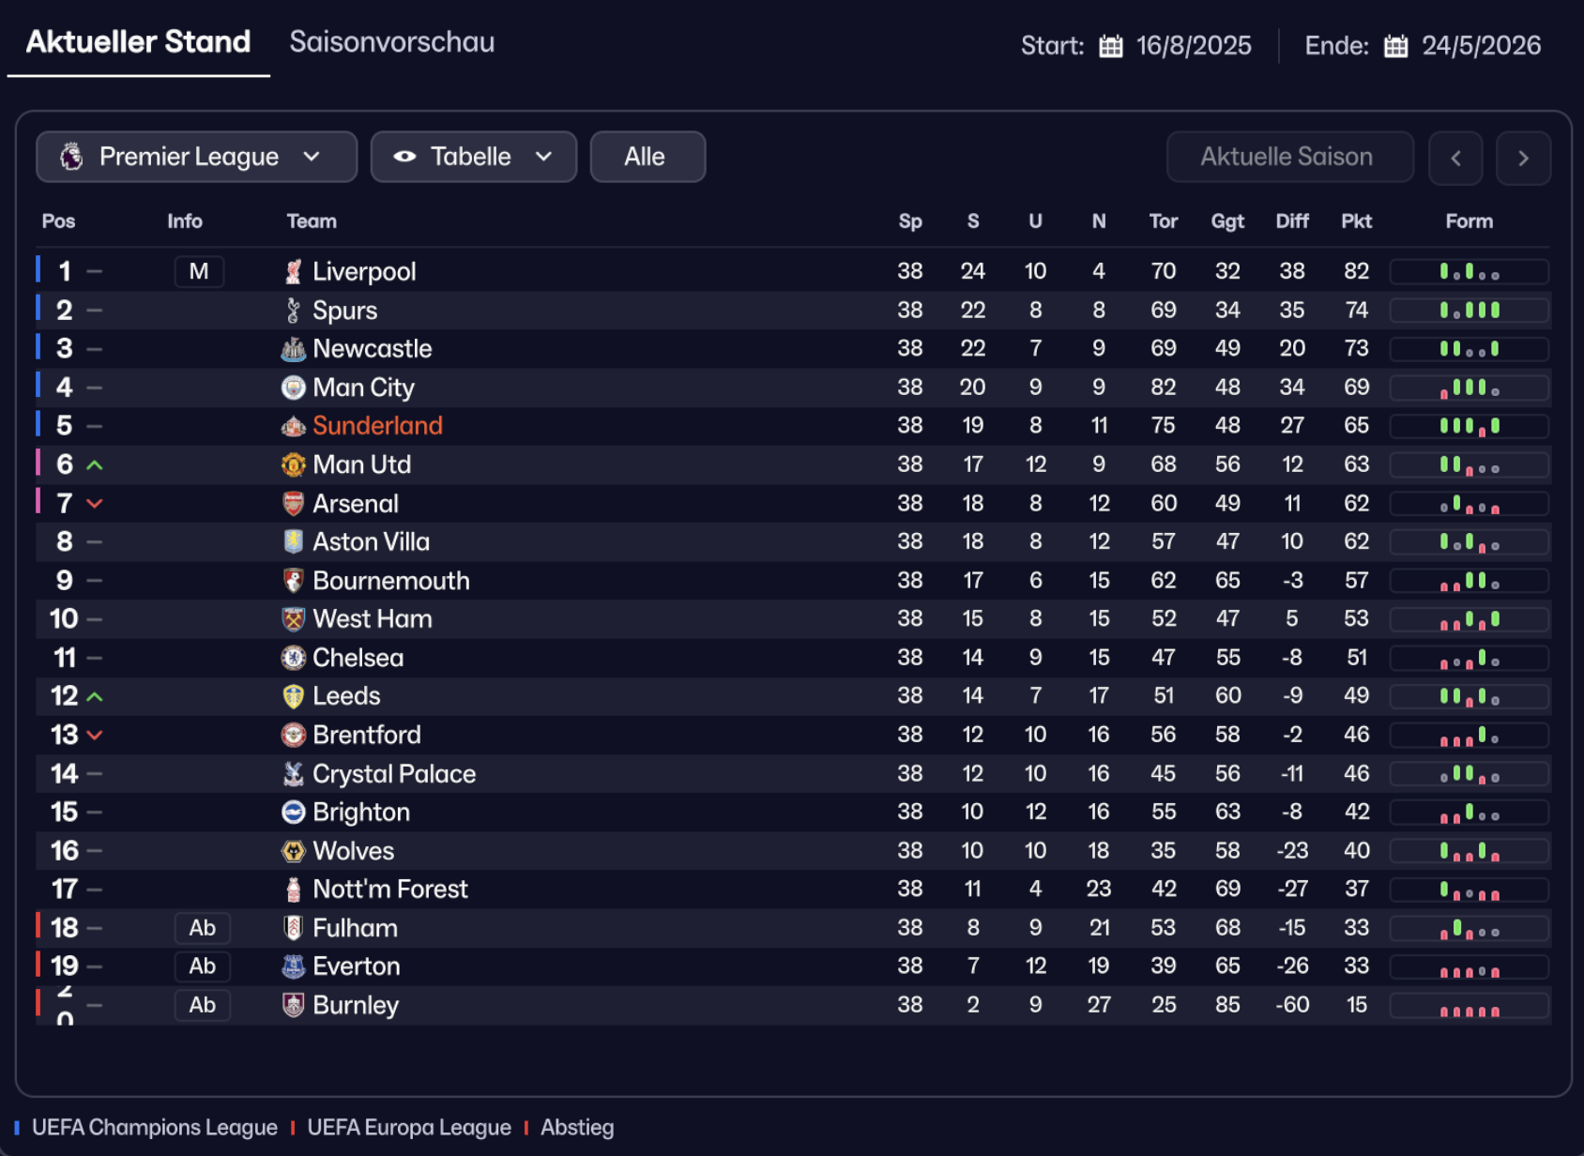Click the Aktuelle Saison button
The width and height of the screenshot is (1584, 1156).
(x=1288, y=157)
